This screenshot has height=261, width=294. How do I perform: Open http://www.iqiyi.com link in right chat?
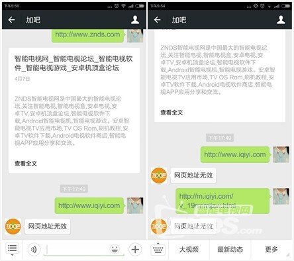pos(235,154)
